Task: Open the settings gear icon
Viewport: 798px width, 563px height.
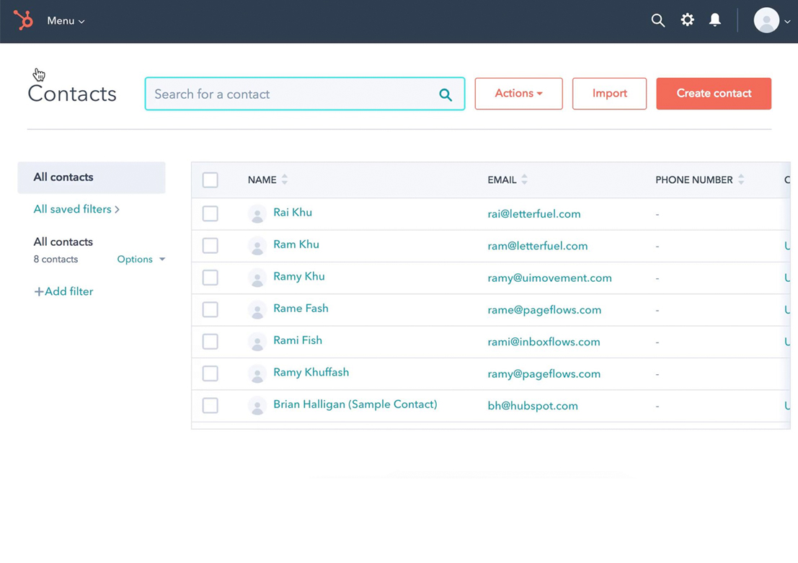Action: click(x=687, y=20)
